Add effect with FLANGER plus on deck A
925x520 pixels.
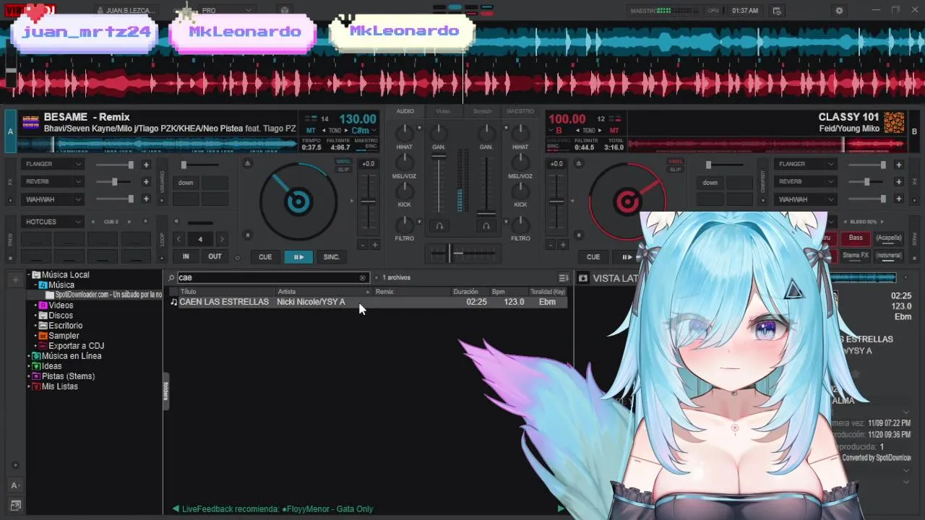point(146,165)
